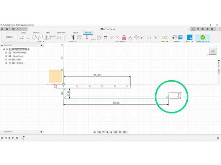
Task: Apply the Coincident constraint
Action: pyautogui.click(x=93, y=38)
